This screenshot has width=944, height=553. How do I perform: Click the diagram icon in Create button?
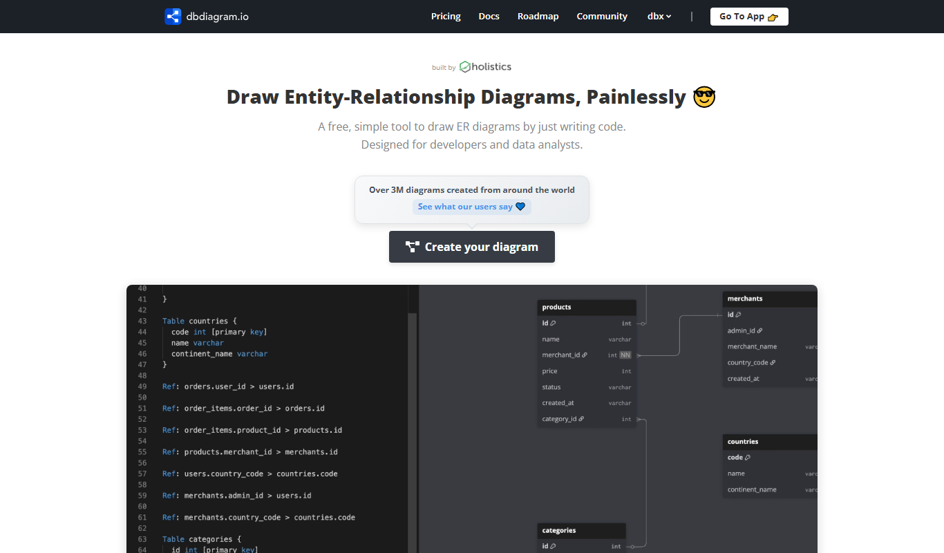pos(413,247)
